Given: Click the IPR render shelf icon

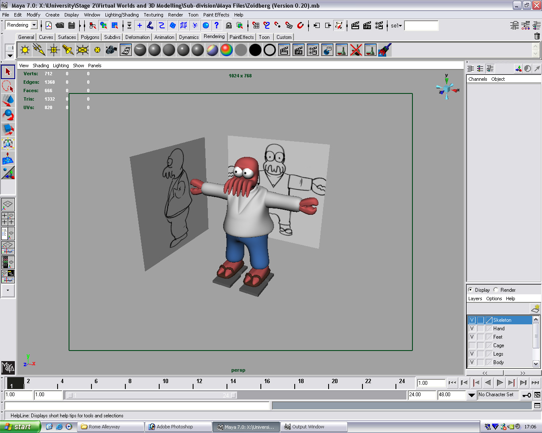Looking at the screenshot, I should [299, 50].
